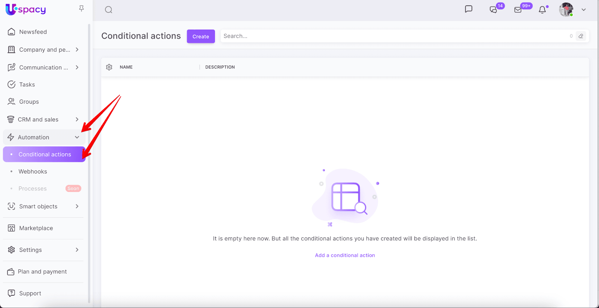Image resolution: width=599 pixels, height=308 pixels.
Task: Open messages with the 14 badge
Action: tap(493, 10)
